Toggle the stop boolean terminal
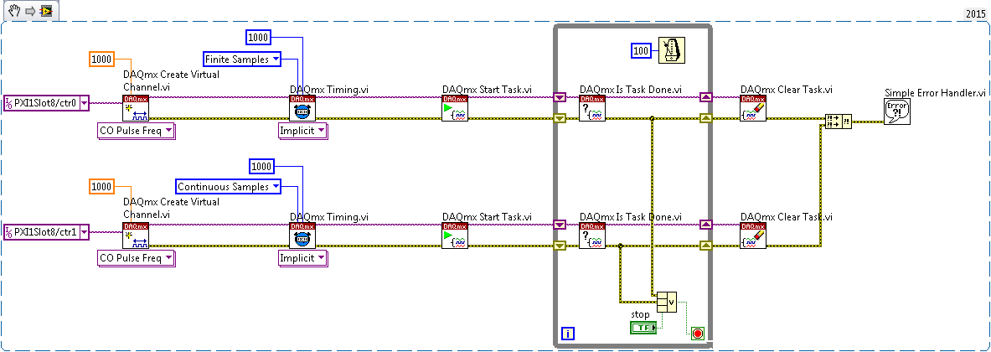The height and width of the screenshot is (352, 991). pos(643,328)
